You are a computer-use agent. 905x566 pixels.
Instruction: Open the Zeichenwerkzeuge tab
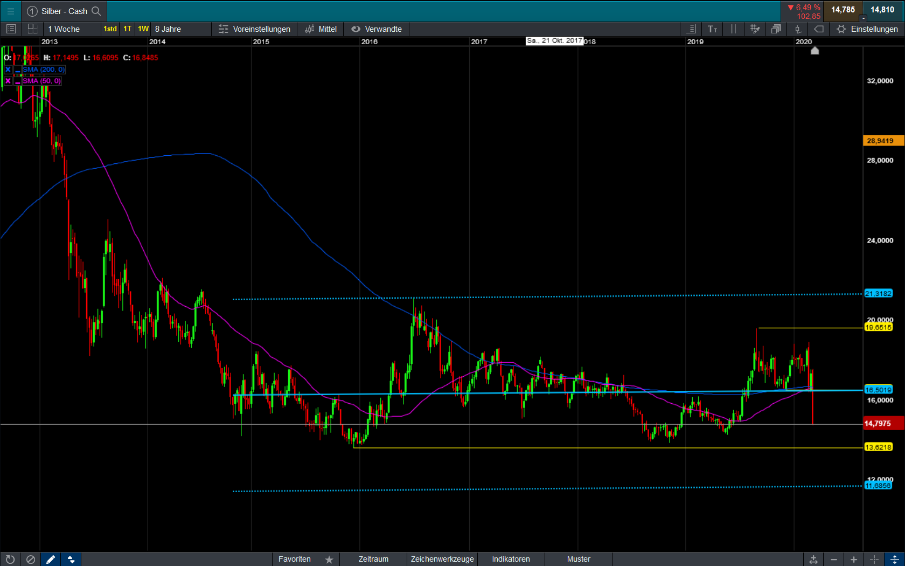click(x=442, y=560)
